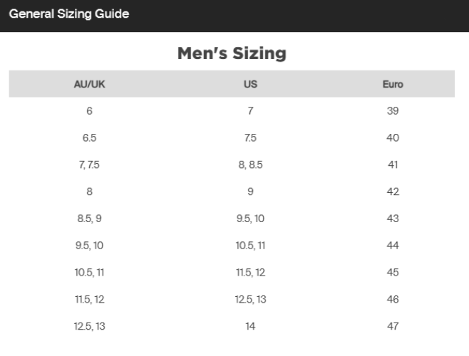Select the Euro column header
This screenshot has width=469, height=356.
pyautogui.click(x=393, y=84)
